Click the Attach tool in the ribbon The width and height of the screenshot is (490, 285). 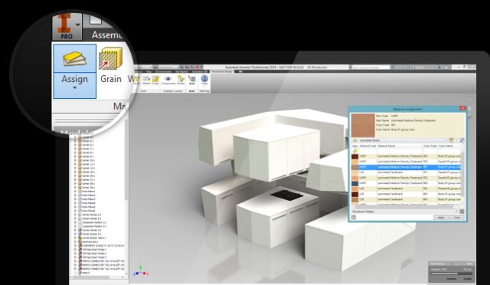click(146, 80)
